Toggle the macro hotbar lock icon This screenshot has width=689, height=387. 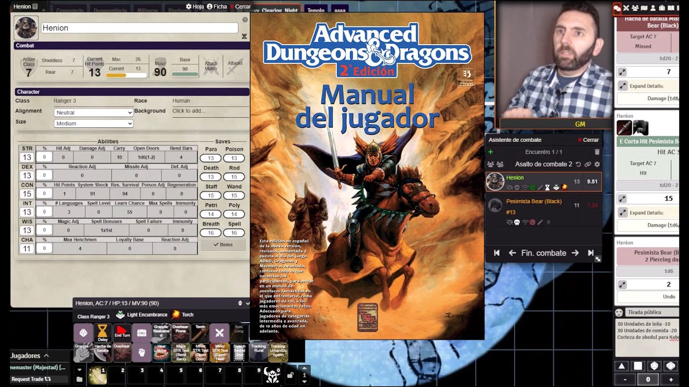(291, 375)
